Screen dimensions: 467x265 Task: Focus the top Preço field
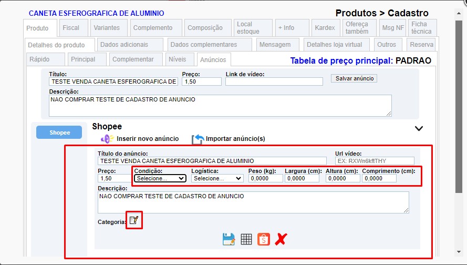[x=202, y=81]
